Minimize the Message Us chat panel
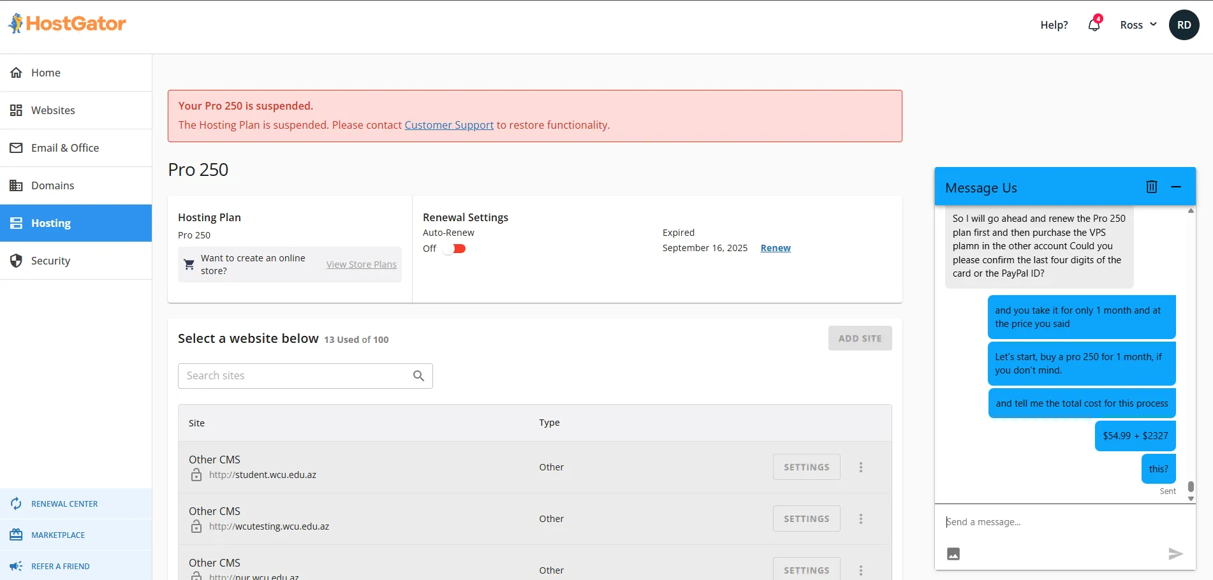Screen dimensions: 1213x580 coord(1176,187)
